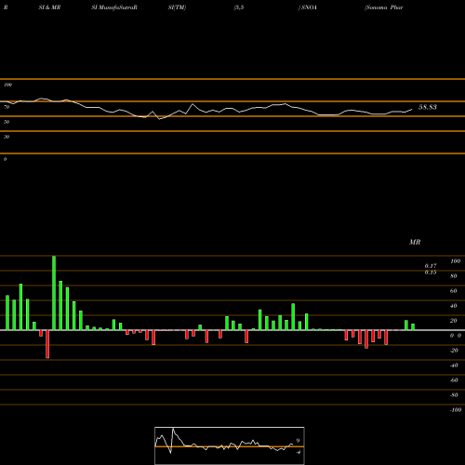Viewport: 465px width, 465px height.
Task: Click the Sonoma Phar header text
Action: click(x=384, y=7)
